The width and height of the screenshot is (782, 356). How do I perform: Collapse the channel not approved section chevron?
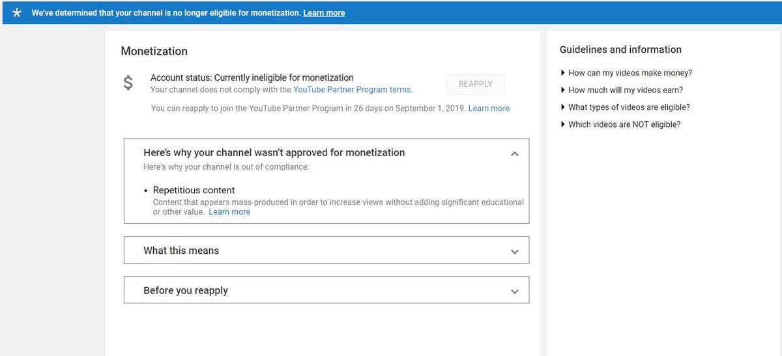[515, 154]
